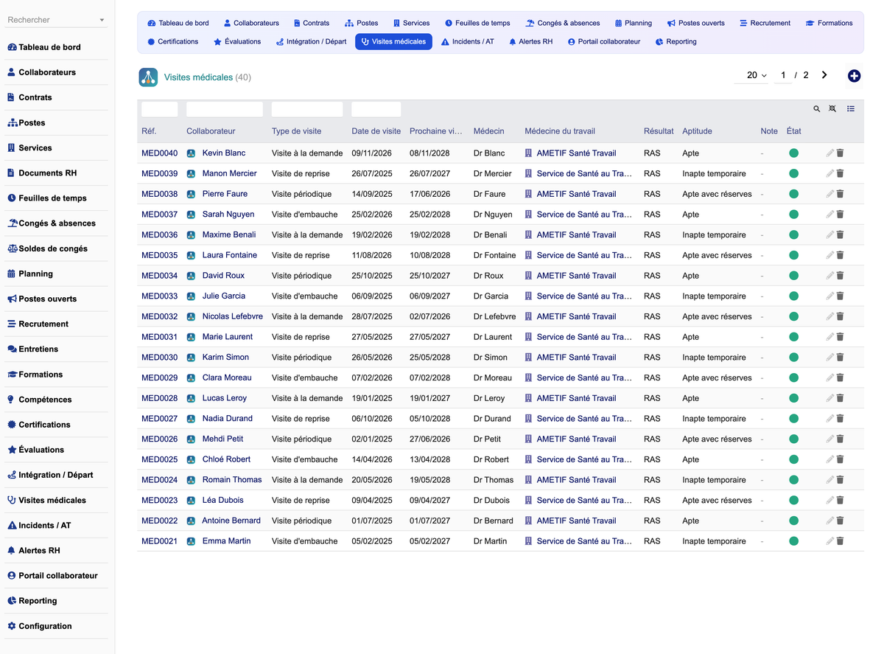Edit the MED0022 Antoine Bernard visit

click(x=829, y=521)
